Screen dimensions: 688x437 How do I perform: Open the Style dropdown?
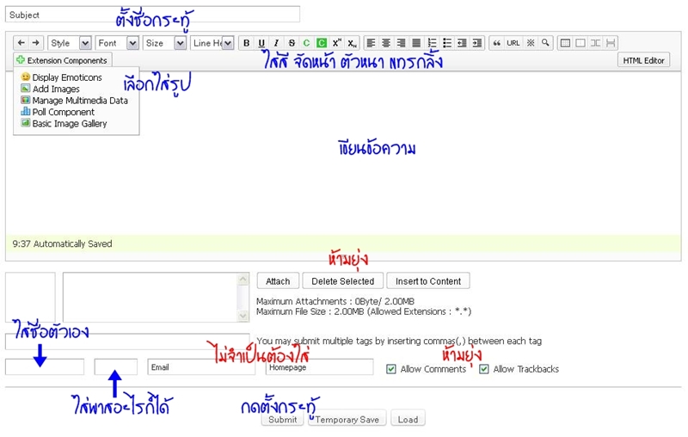click(70, 43)
